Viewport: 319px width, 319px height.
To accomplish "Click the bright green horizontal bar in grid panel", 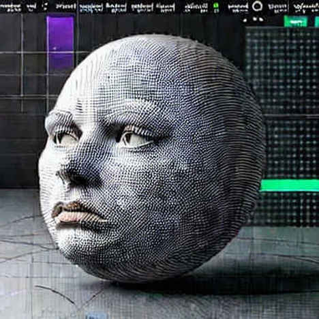I will pos(290,185).
